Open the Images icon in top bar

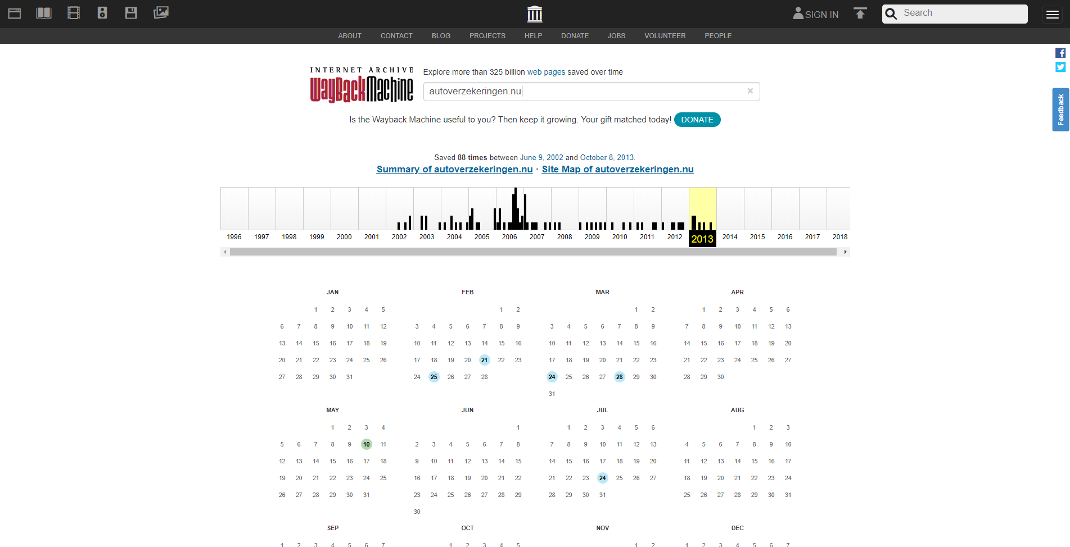click(x=161, y=12)
